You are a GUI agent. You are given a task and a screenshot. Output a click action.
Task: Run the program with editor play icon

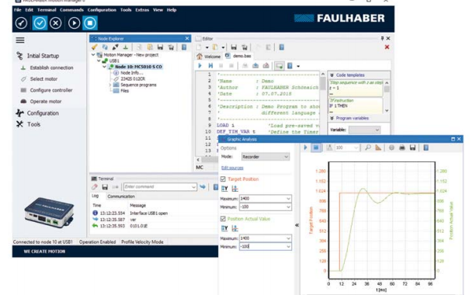coord(200,66)
